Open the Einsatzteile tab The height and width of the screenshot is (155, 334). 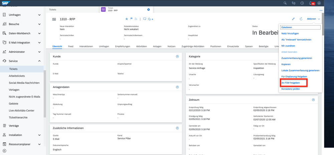(x=233, y=46)
